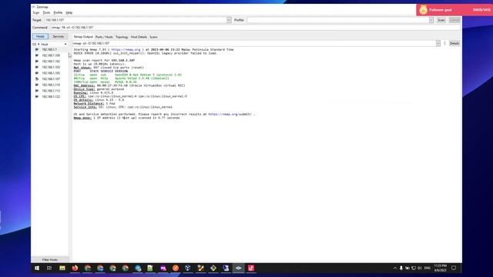Select host 192.168.1.122
The image size is (493, 277).
pos(51,97)
